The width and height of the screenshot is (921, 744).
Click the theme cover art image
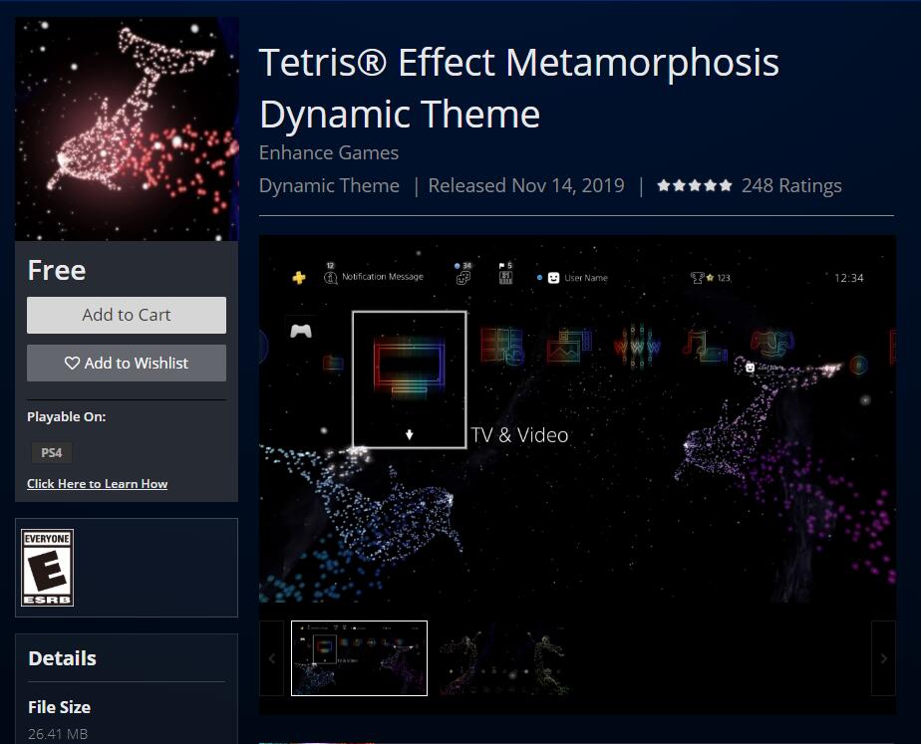click(x=127, y=129)
